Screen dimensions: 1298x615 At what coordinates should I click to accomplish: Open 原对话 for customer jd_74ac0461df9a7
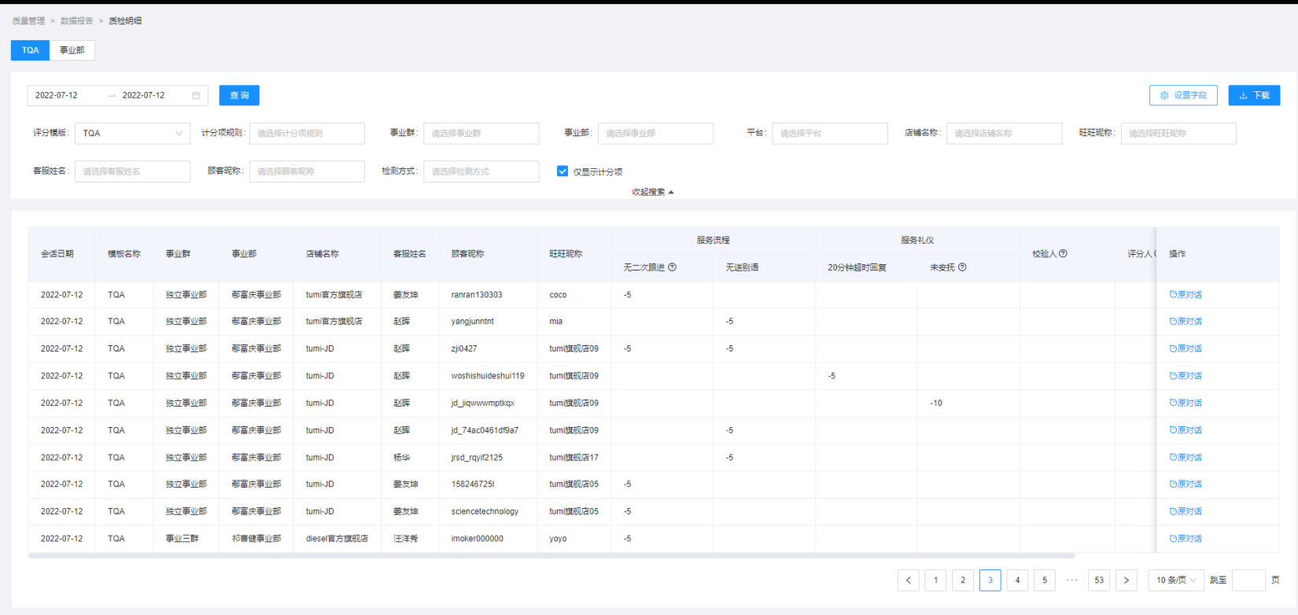[1186, 430]
